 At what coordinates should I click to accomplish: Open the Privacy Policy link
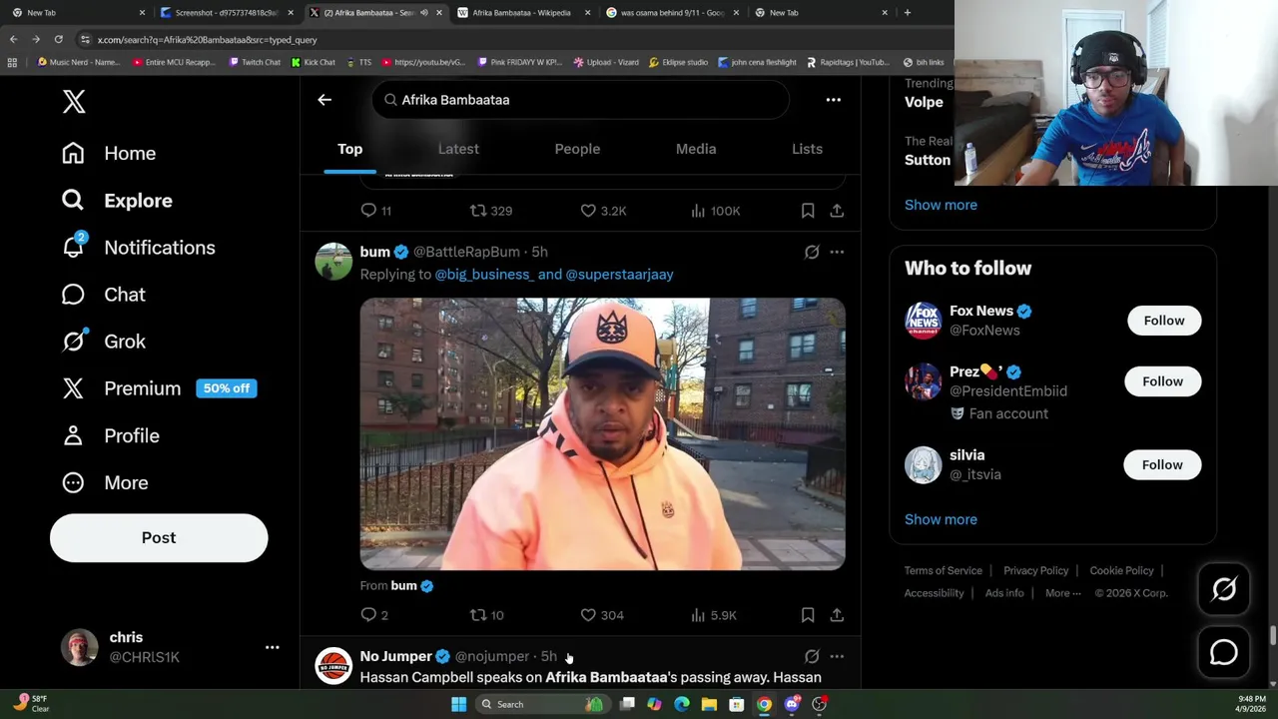[1035, 570]
